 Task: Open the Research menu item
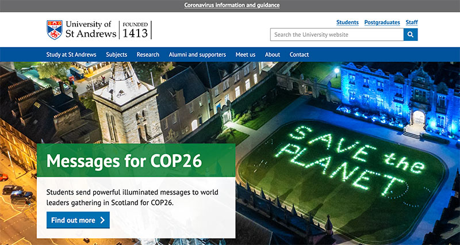[x=148, y=55]
